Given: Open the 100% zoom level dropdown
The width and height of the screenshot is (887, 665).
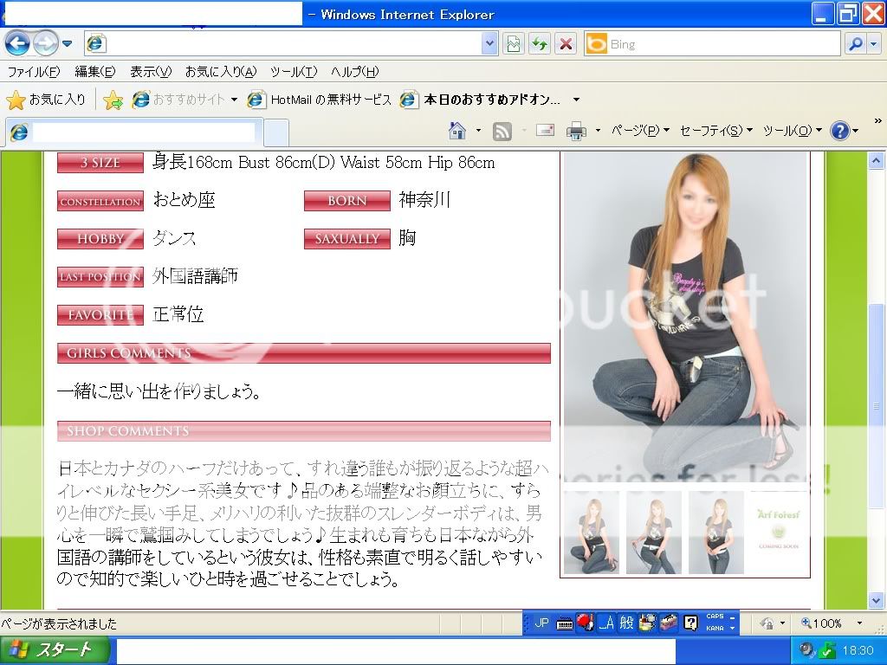Looking at the screenshot, I should coord(859,623).
